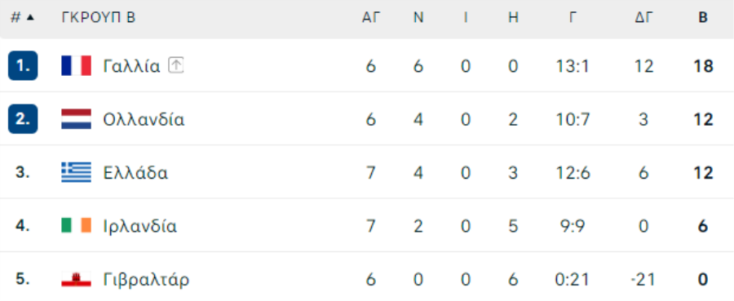This screenshot has width=734, height=301.
Task: Open the Ολλανδία team link
Action: point(144,120)
